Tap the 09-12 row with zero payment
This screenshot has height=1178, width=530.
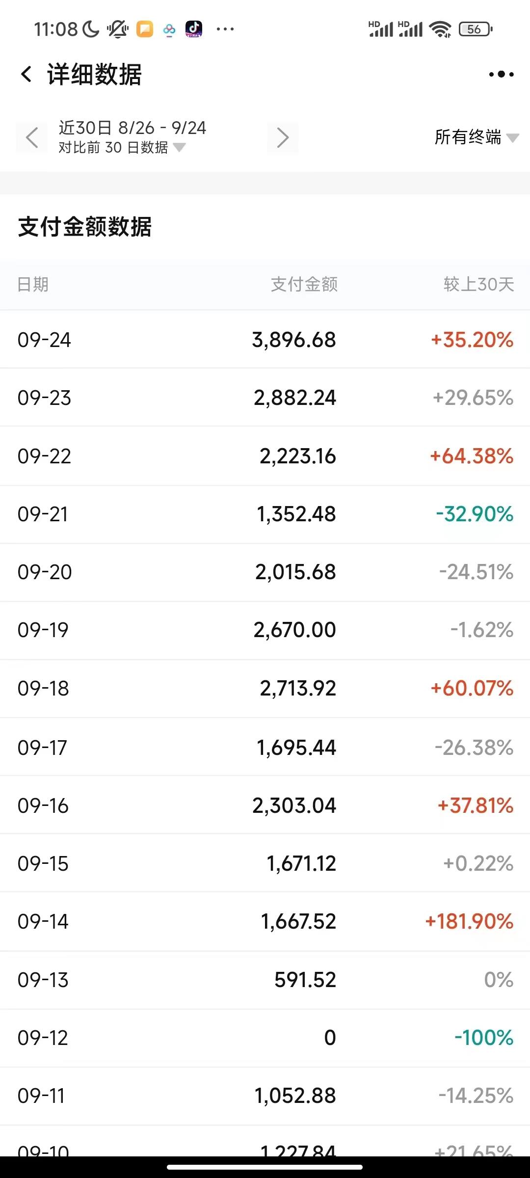[x=265, y=1038]
